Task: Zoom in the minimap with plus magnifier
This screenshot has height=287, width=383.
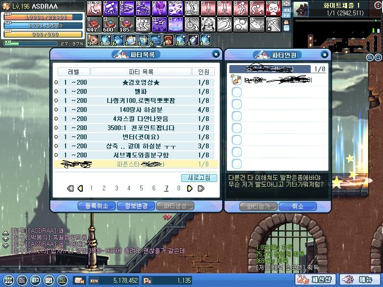Action: click(370, 57)
